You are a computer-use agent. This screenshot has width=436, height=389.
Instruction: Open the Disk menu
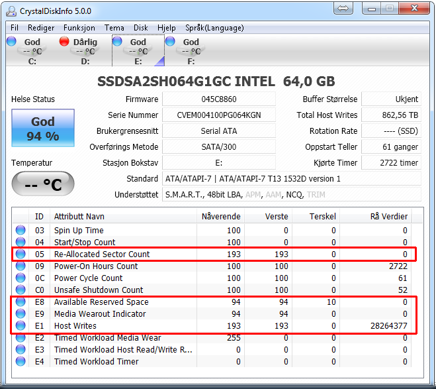(x=141, y=28)
